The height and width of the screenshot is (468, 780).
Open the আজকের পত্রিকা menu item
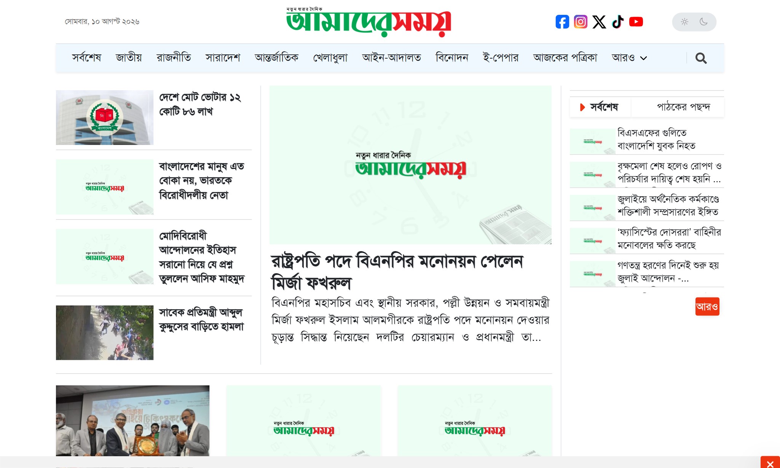(565, 58)
